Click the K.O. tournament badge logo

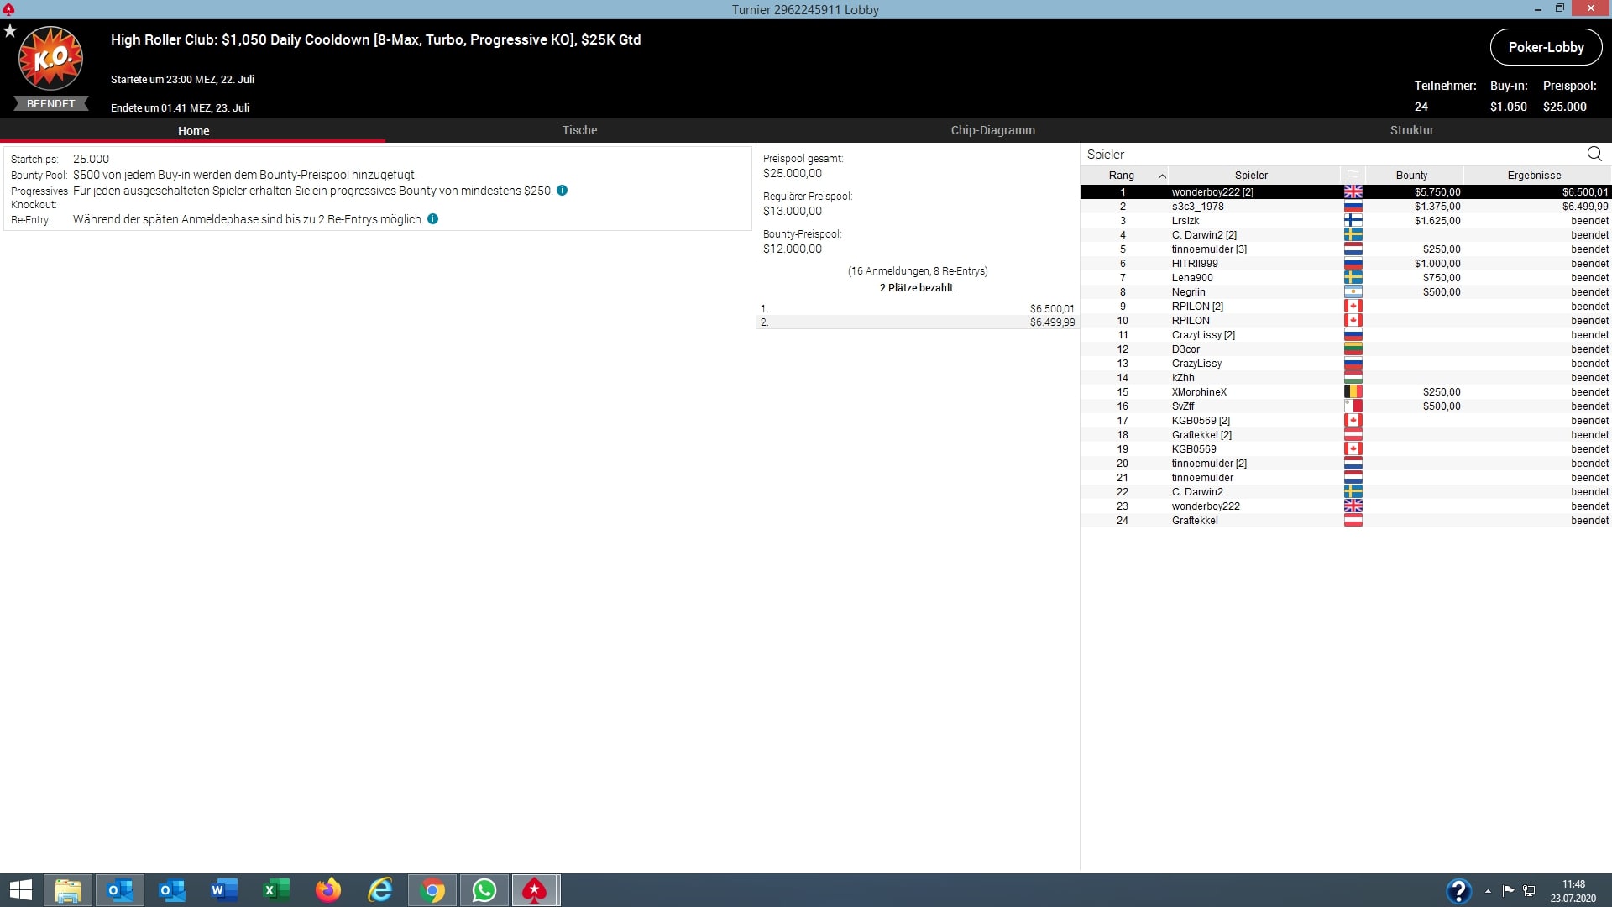tap(51, 59)
